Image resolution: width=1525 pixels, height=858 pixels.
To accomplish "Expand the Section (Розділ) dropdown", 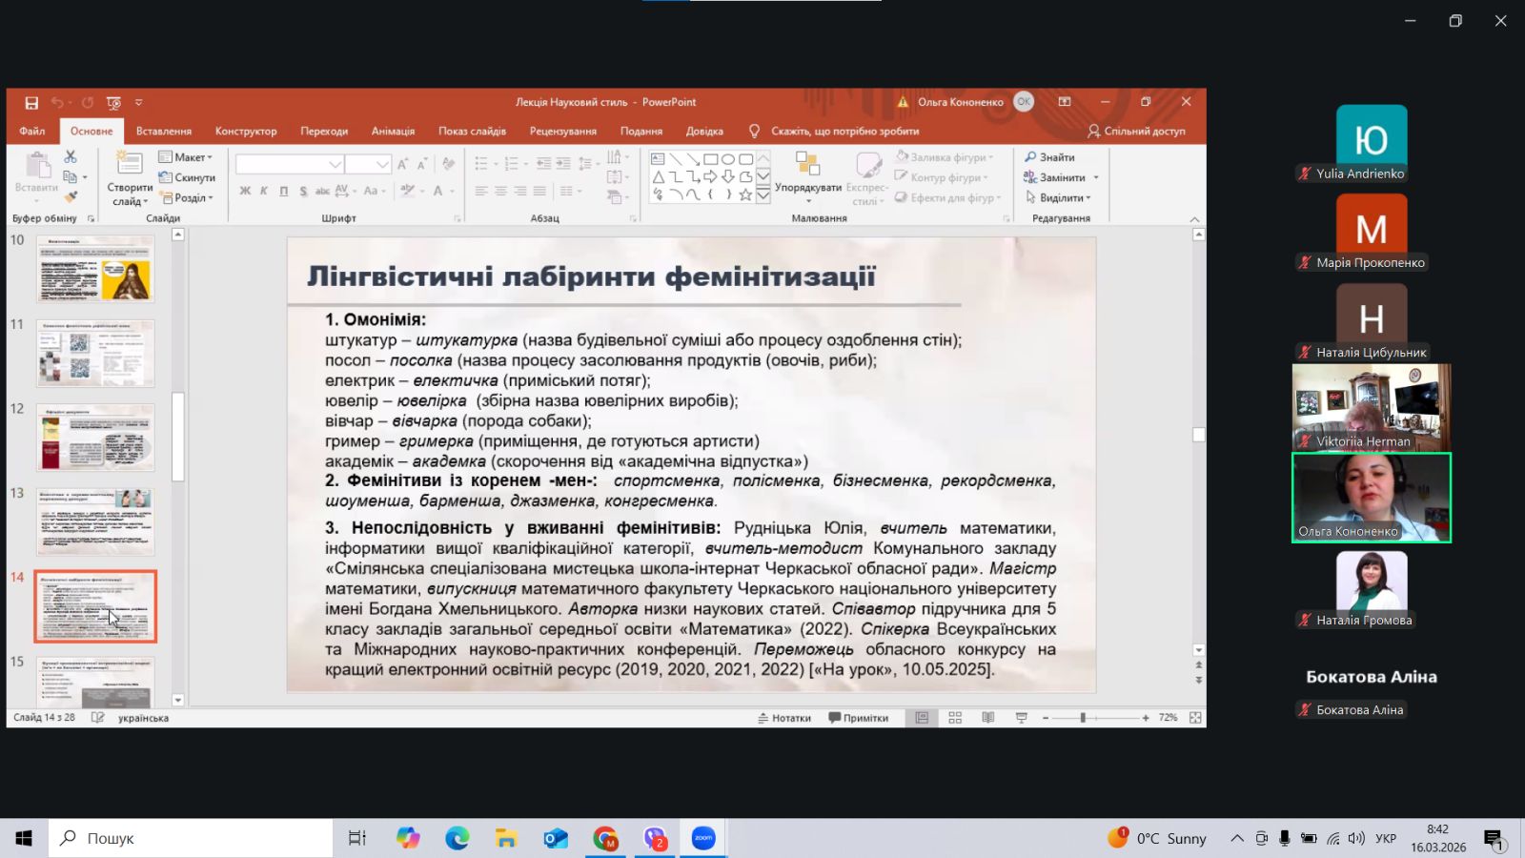I will tap(187, 198).
